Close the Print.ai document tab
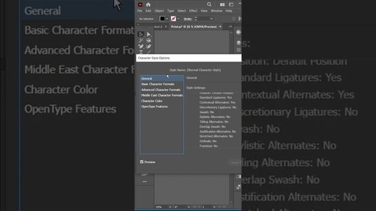The height and width of the screenshot is (211, 376). (220, 26)
